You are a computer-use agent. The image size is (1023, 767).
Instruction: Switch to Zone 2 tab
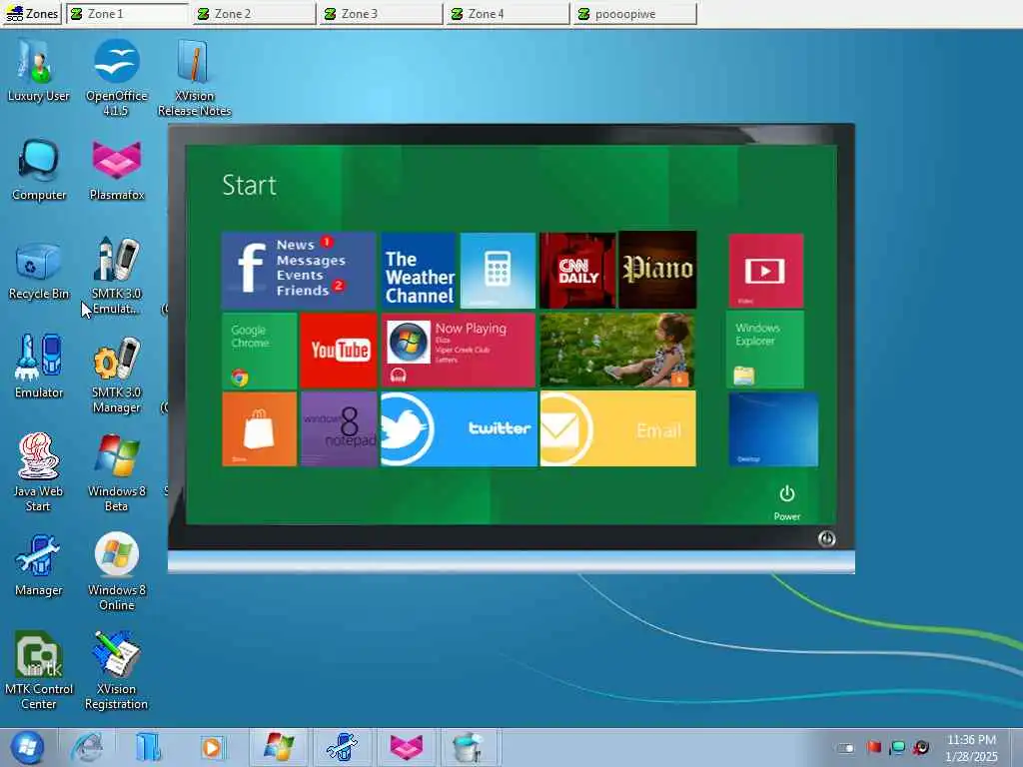coord(255,14)
